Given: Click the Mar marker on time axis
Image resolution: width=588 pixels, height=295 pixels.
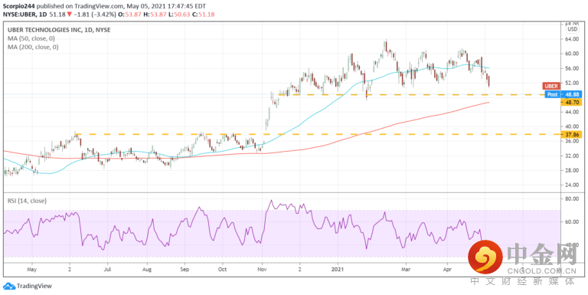Looking at the screenshot, I should pos(405,269).
